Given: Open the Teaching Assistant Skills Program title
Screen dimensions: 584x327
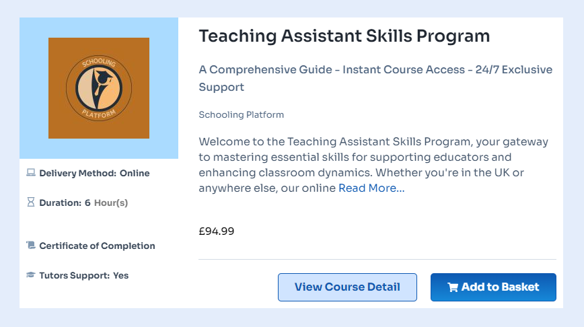Looking at the screenshot, I should [344, 36].
